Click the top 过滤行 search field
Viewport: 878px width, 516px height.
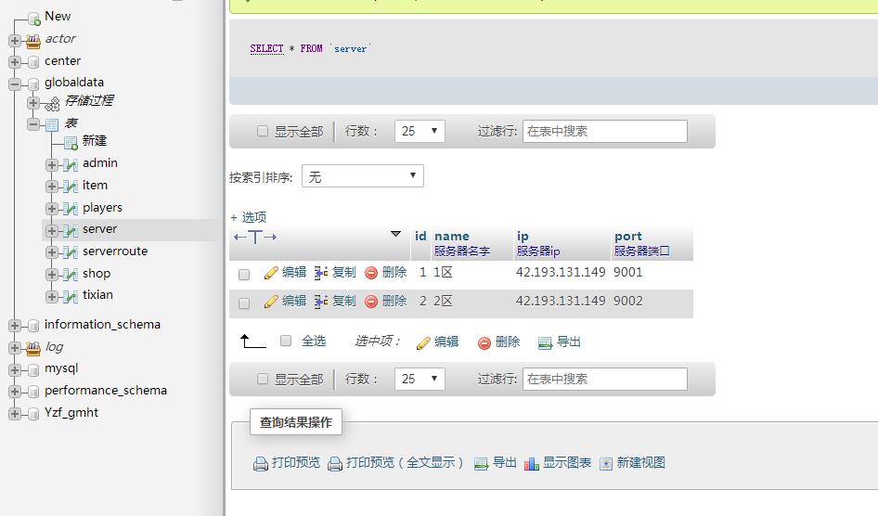coord(604,132)
